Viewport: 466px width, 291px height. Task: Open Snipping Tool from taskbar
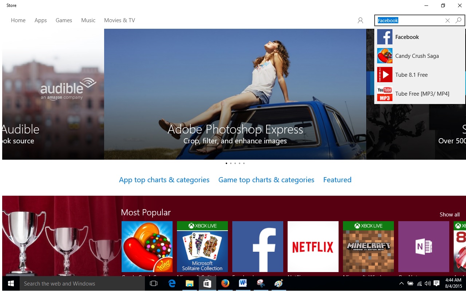point(261,283)
